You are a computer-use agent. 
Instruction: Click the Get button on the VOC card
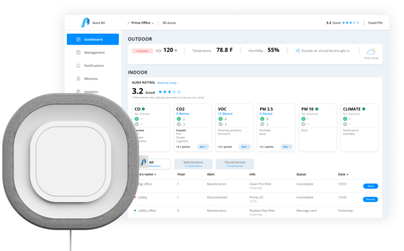click(x=244, y=147)
